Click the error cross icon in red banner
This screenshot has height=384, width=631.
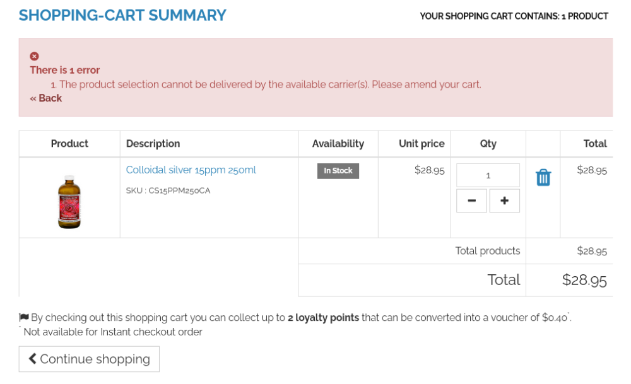pyautogui.click(x=34, y=55)
